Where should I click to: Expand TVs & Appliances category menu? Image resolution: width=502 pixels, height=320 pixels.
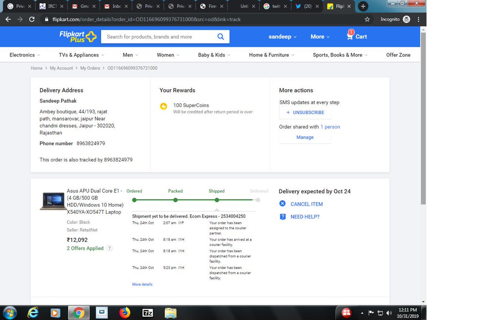82,55
